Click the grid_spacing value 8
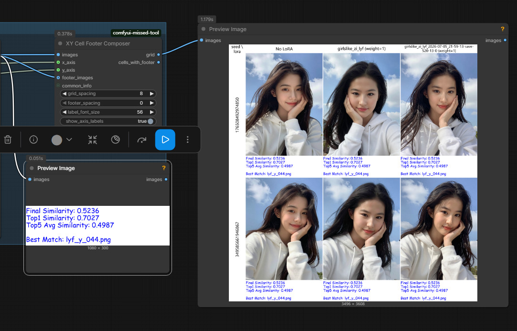This screenshot has width=517, height=331. 141,94
